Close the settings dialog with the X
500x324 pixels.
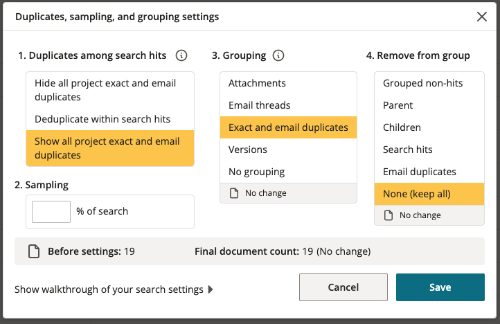(482, 17)
